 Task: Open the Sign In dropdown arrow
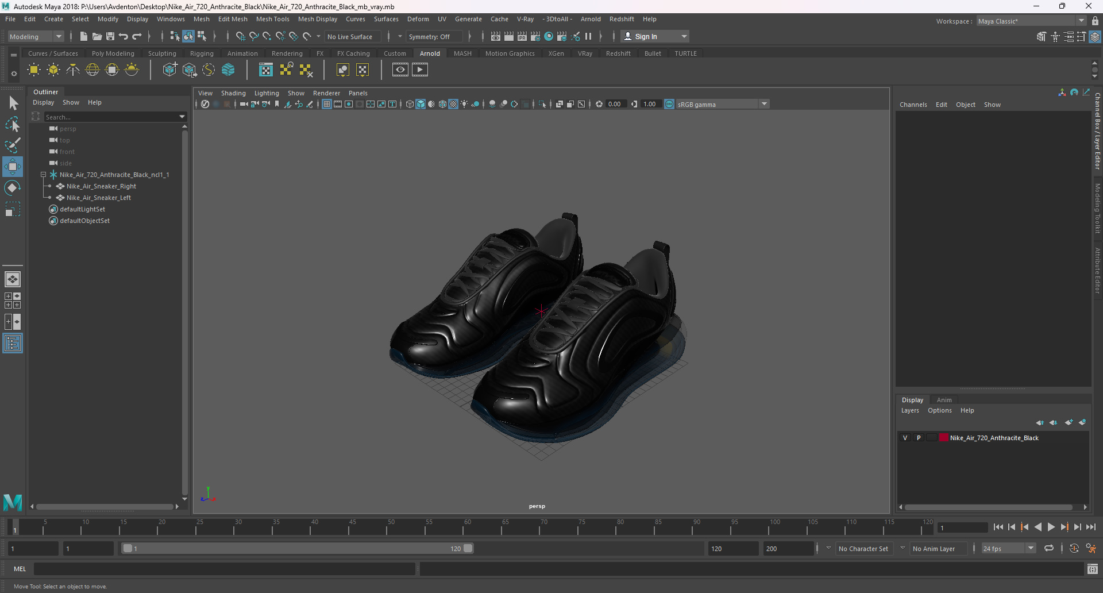pos(684,36)
